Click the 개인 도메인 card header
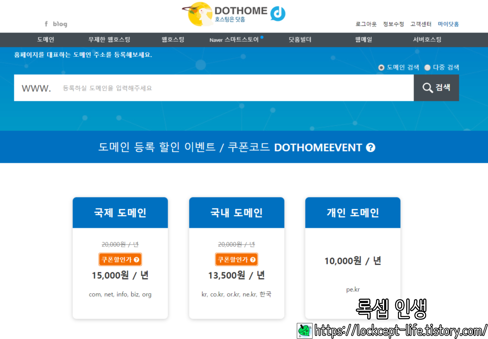The width and height of the screenshot is (488, 339). [353, 213]
